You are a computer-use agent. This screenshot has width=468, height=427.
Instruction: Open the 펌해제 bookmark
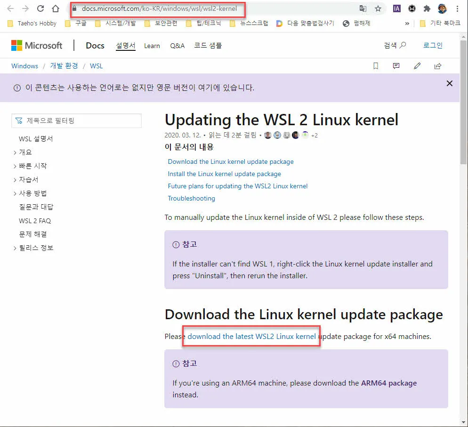(x=357, y=23)
